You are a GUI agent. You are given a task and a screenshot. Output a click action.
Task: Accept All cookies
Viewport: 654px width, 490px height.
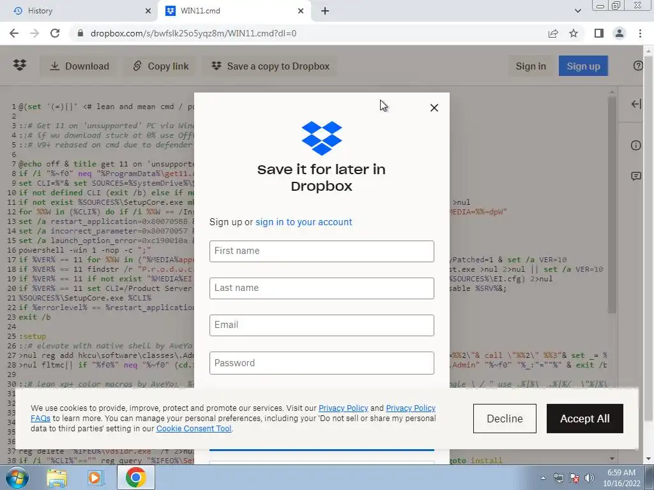pos(585,419)
